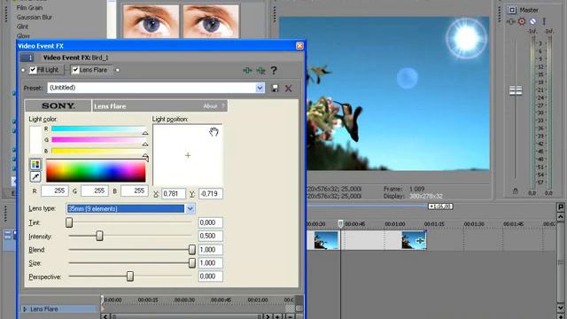Click the left scroll arrow of keyframe timeline
The width and height of the screenshot is (567, 319).
point(105,316)
